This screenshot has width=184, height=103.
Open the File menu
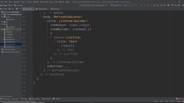2,2
